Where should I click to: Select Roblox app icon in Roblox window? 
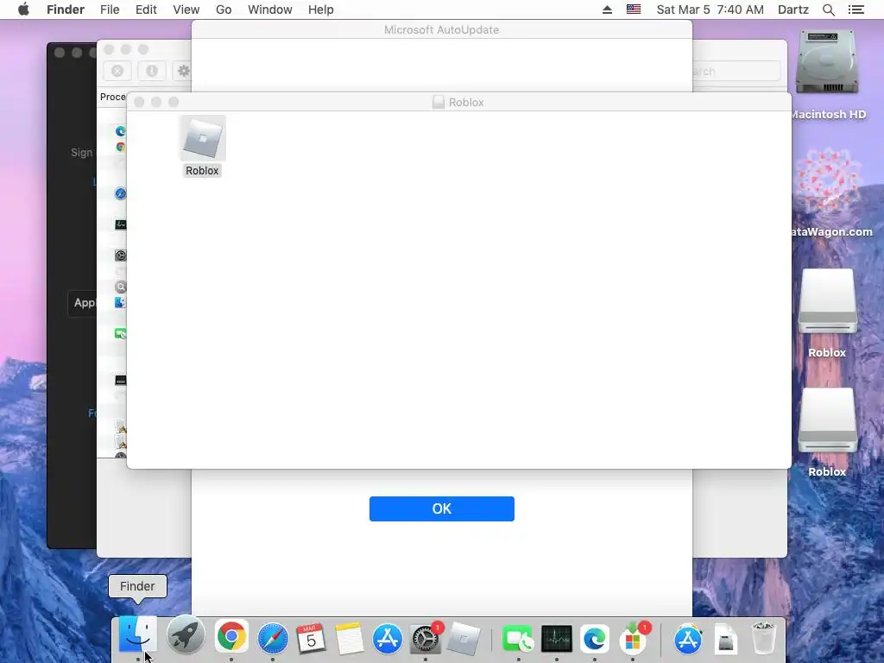(202, 139)
